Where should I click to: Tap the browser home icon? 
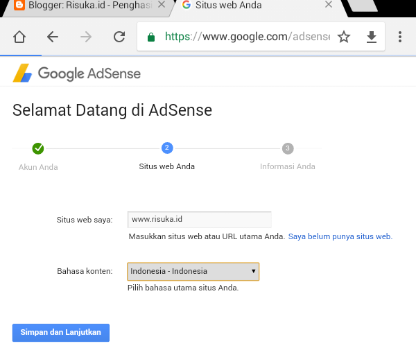coord(19,37)
